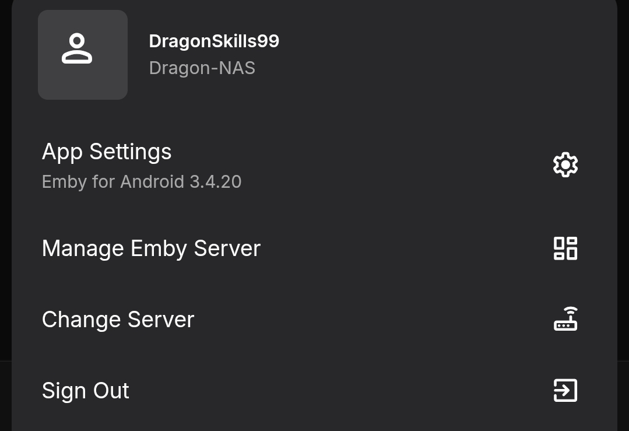Choose Manage Emby Server

[x=151, y=248]
